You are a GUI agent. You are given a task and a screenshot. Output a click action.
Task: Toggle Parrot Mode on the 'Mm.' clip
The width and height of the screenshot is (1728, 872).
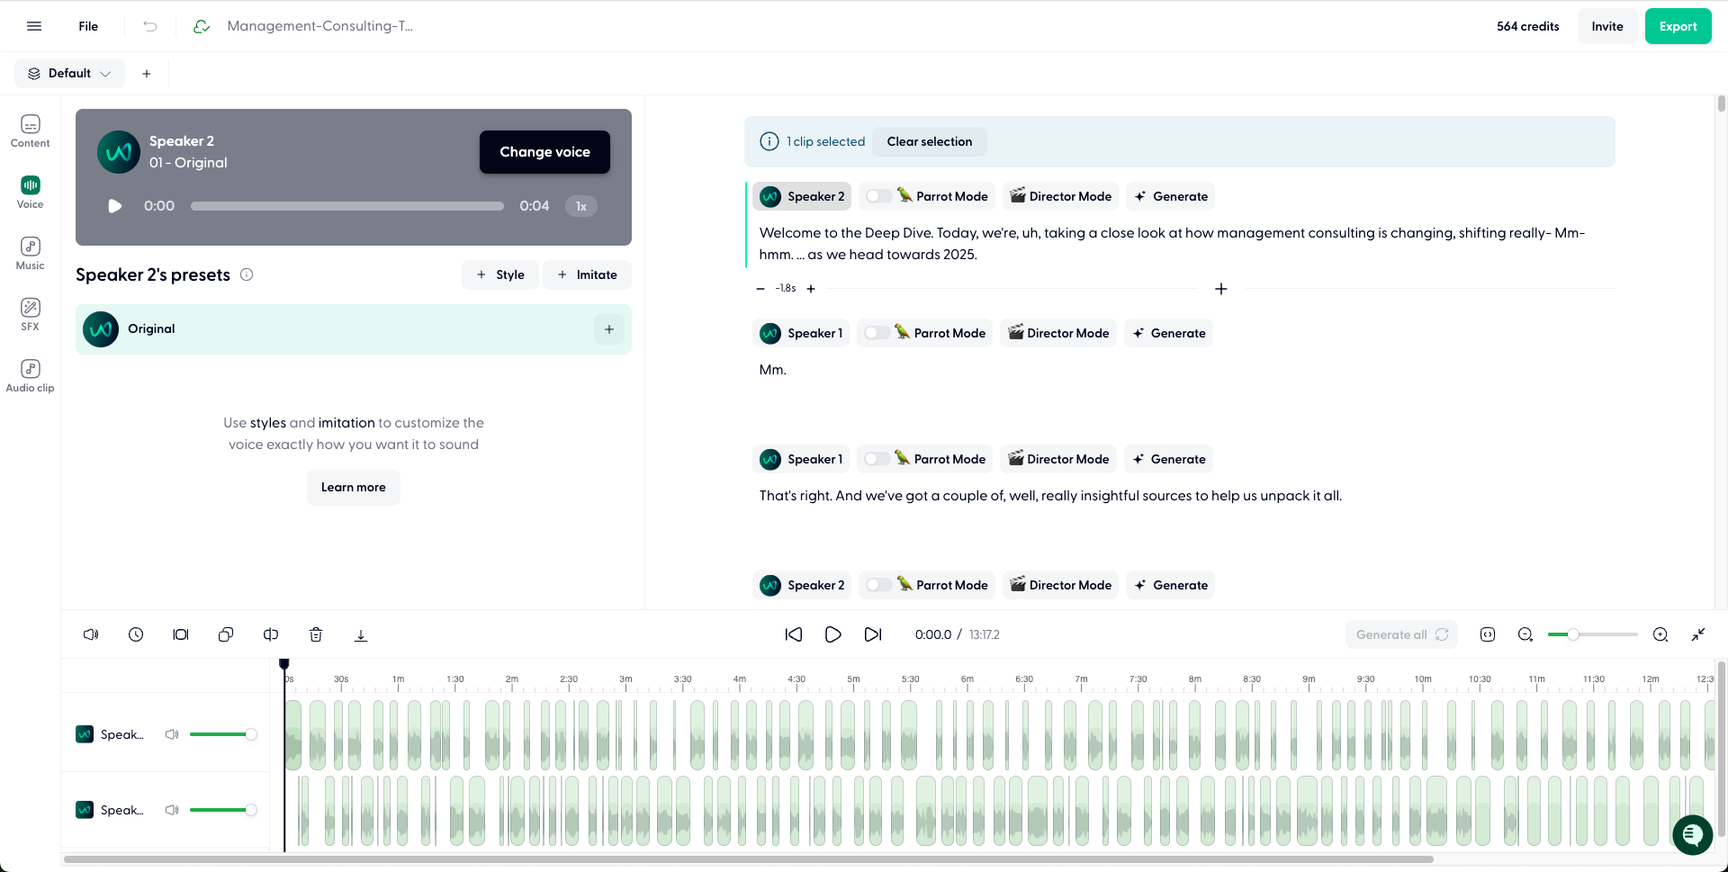point(876,333)
